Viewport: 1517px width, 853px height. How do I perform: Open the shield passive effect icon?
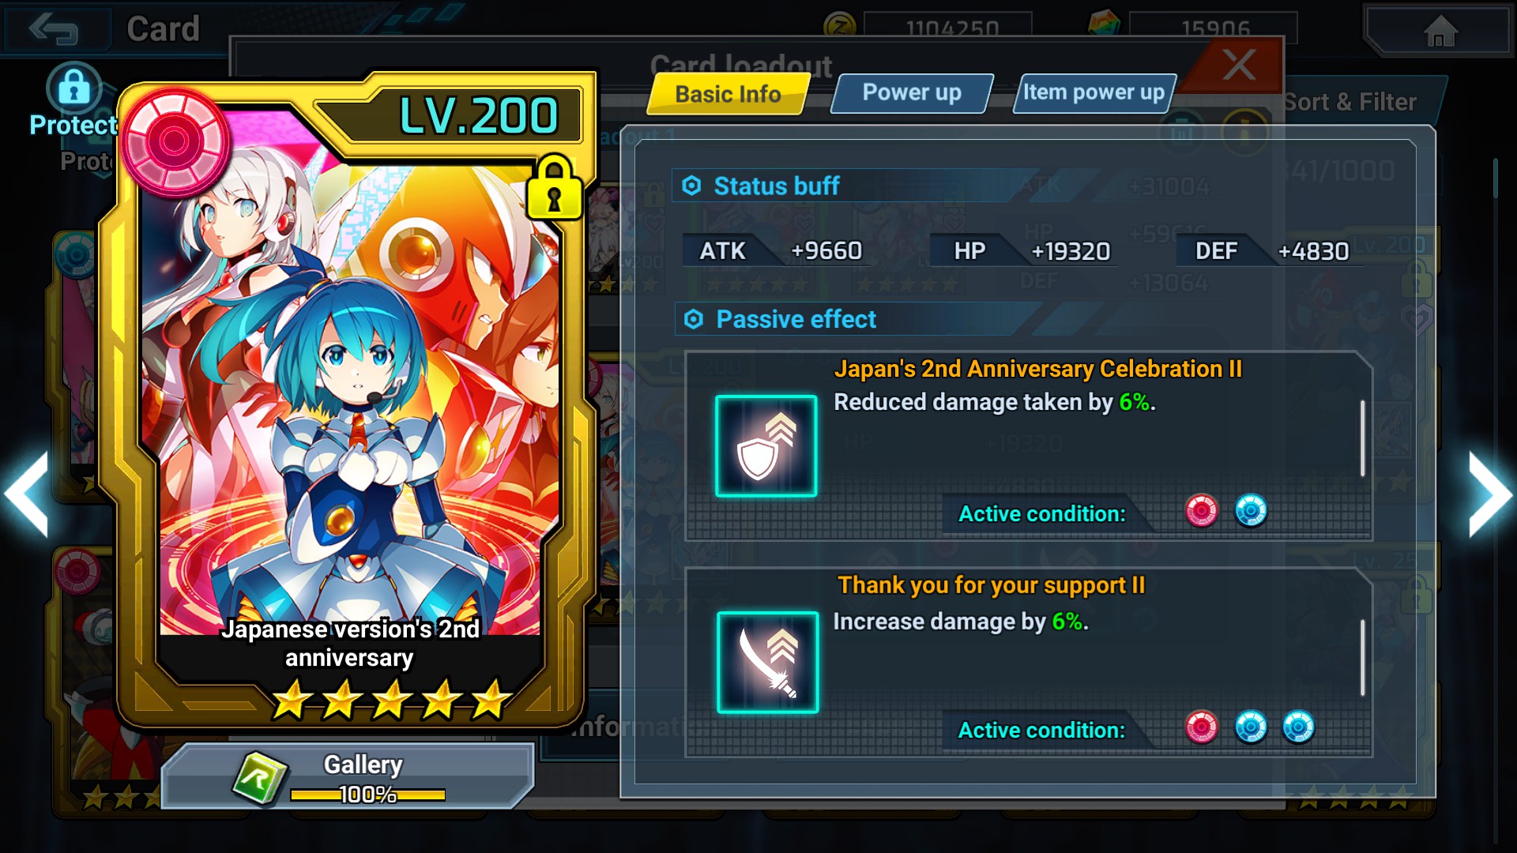[x=766, y=446]
